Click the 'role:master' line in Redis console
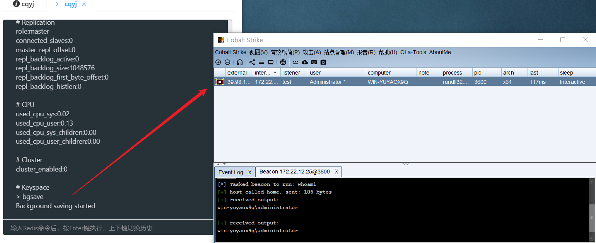The width and height of the screenshot is (596, 243). [32, 31]
